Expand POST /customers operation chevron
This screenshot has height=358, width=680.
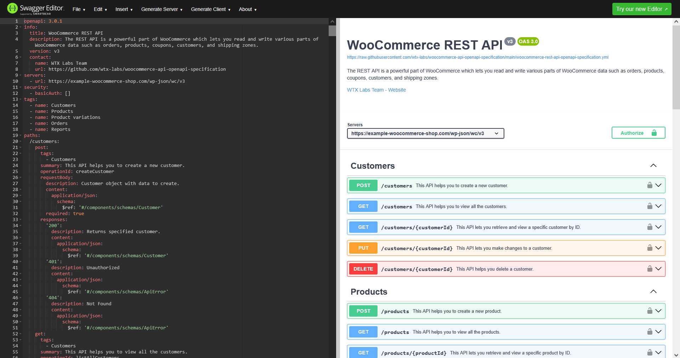(x=658, y=185)
